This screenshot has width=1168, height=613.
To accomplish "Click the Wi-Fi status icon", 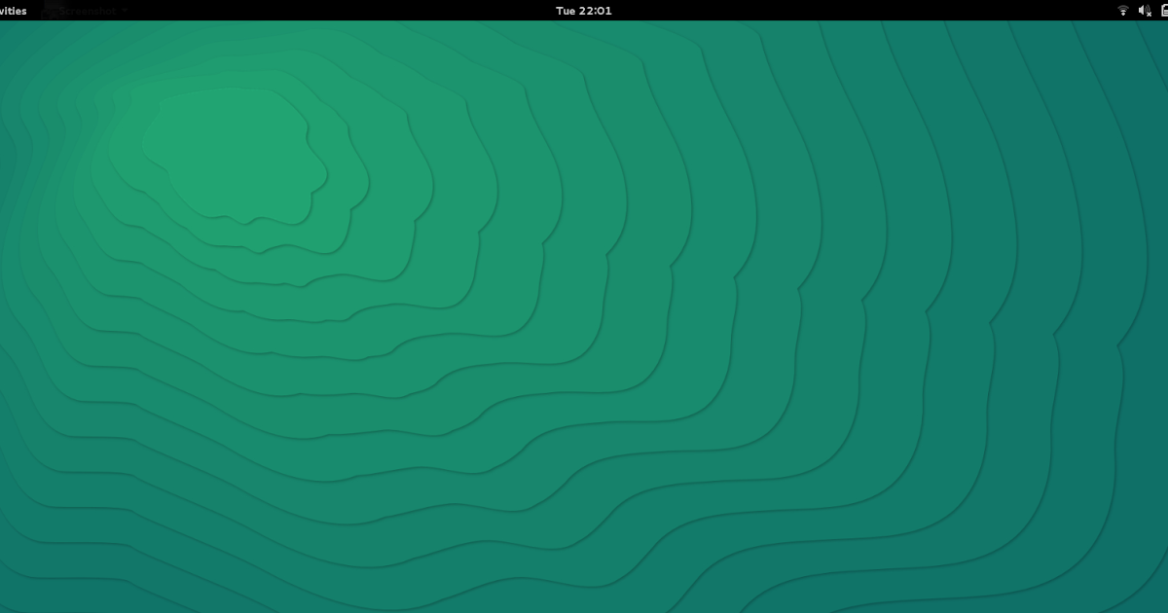I will click(1123, 11).
